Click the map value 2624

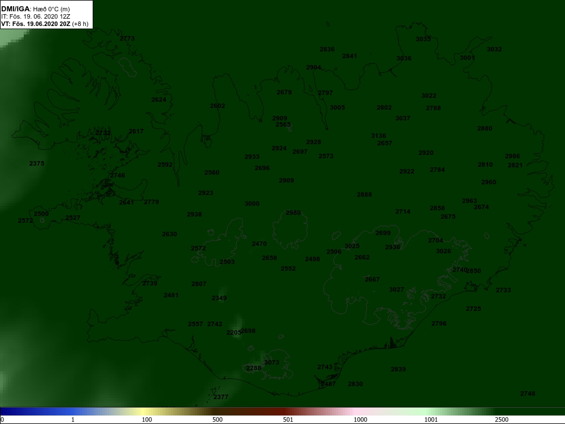[159, 100]
